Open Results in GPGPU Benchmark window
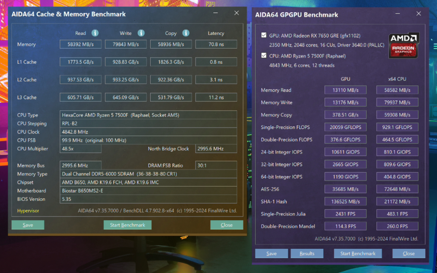This screenshot has height=273, width=437. click(x=307, y=254)
